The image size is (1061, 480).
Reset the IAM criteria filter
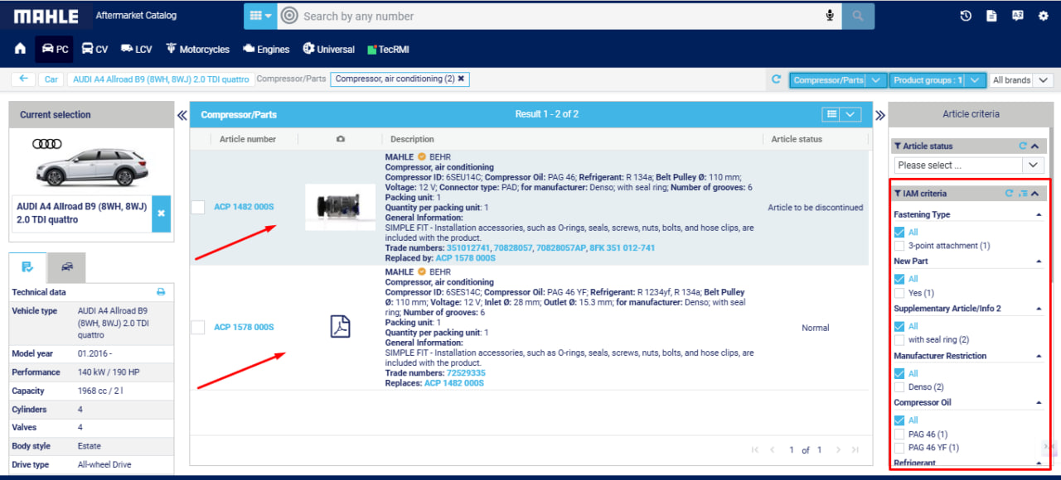[x=1009, y=194]
